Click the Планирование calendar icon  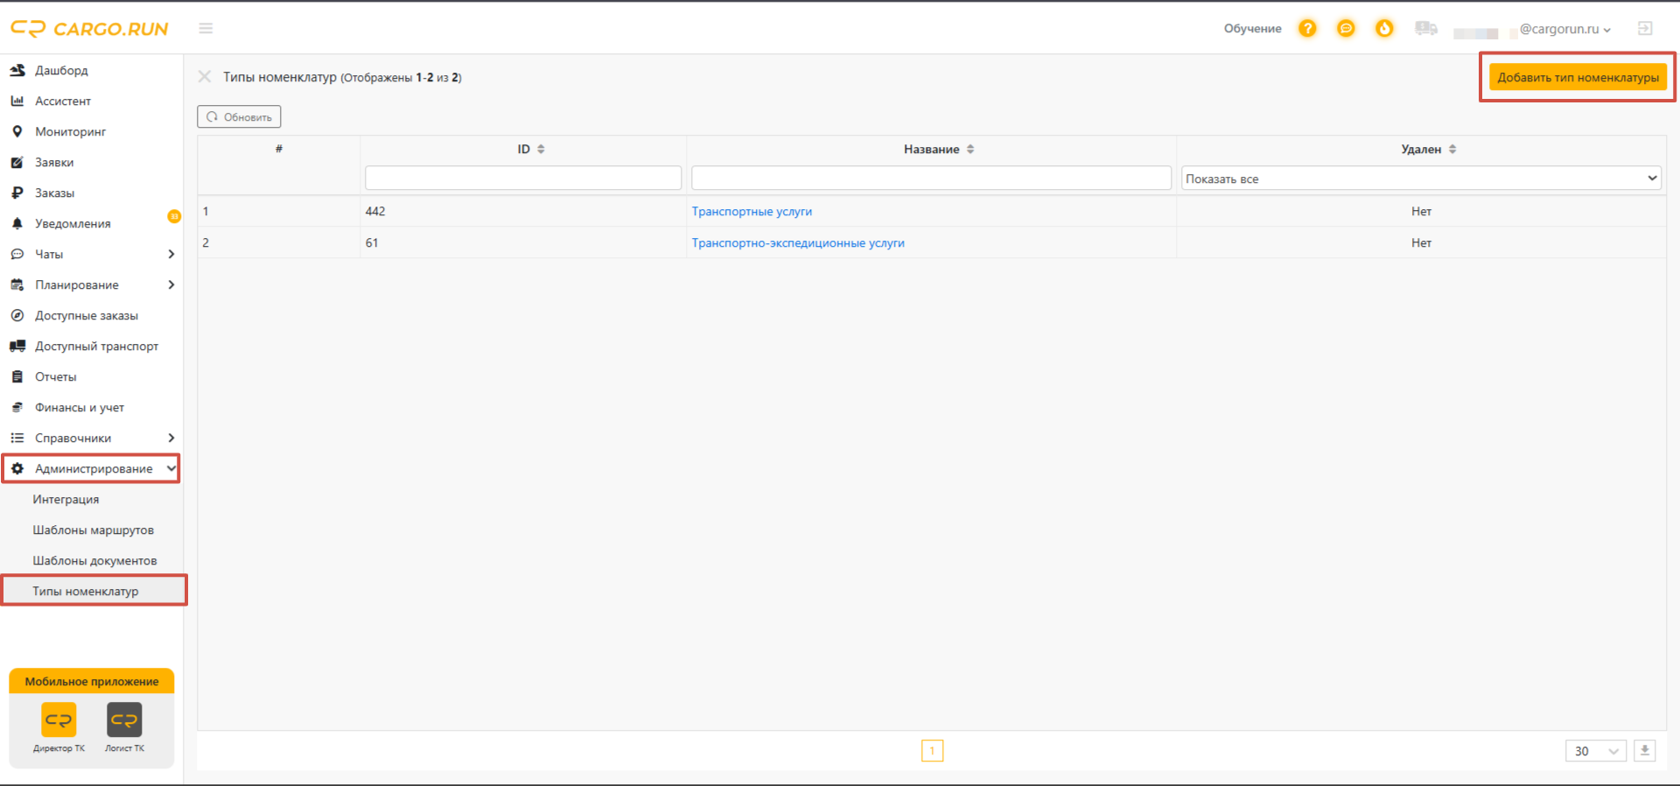[x=17, y=284]
